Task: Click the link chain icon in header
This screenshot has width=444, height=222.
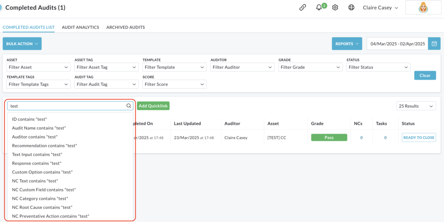Action: [x=303, y=8]
